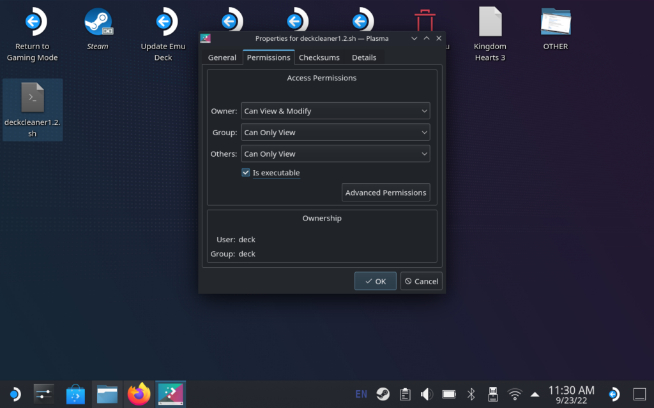Open the Owner permissions dropdown
Viewport: 654px width, 408px height.
tap(335, 111)
